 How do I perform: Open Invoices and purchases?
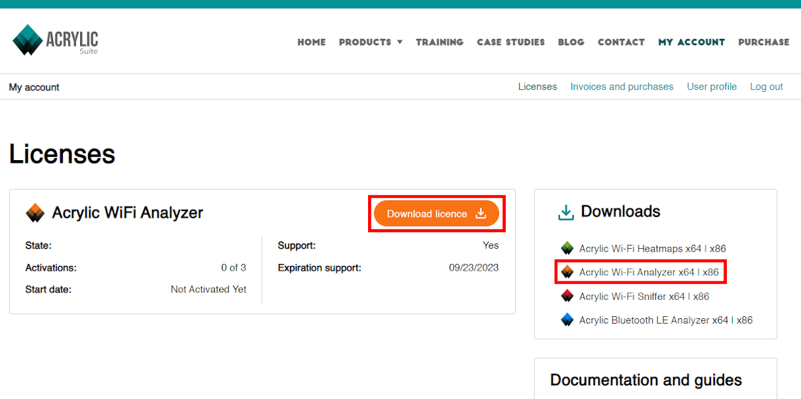click(622, 87)
